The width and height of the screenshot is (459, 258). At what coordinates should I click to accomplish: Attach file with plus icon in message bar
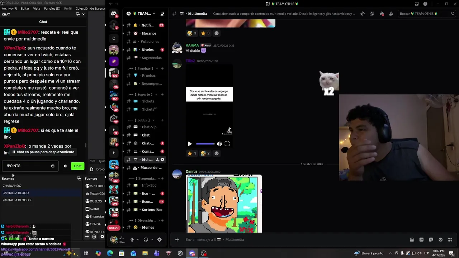coord(177,240)
